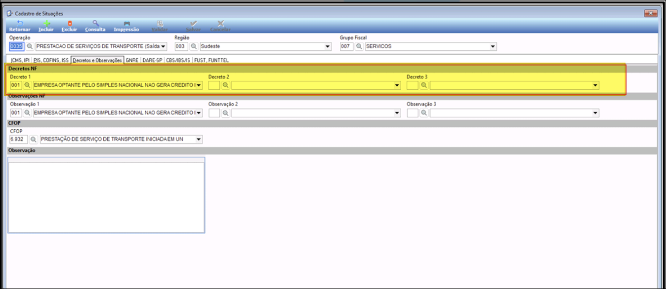
Task: Switch to the CBS/IBS/IS tab
Action: (x=178, y=60)
